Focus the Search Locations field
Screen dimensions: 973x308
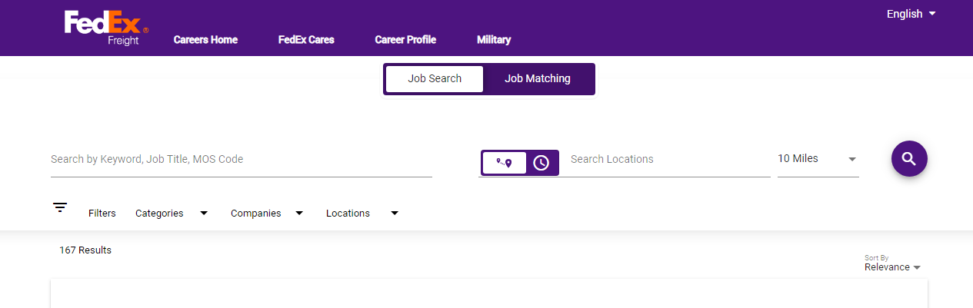click(x=669, y=160)
